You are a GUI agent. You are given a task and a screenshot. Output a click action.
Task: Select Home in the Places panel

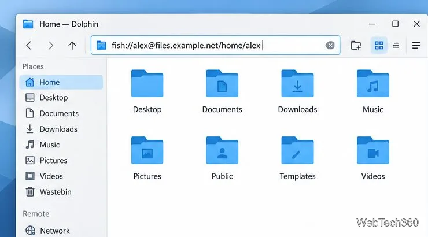(x=61, y=82)
